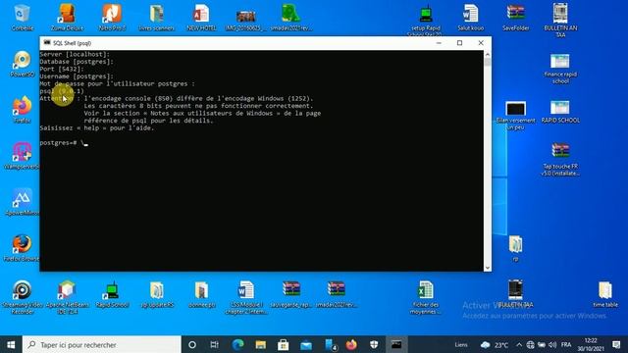Open Cortana circle on taskbar
The height and width of the screenshot is (353, 628).
[x=192, y=344]
